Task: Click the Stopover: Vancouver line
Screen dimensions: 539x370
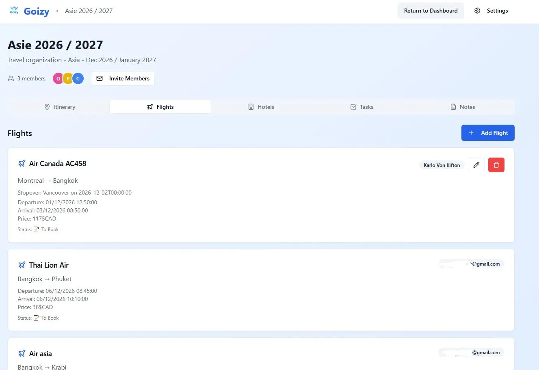Action: (x=74, y=193)
